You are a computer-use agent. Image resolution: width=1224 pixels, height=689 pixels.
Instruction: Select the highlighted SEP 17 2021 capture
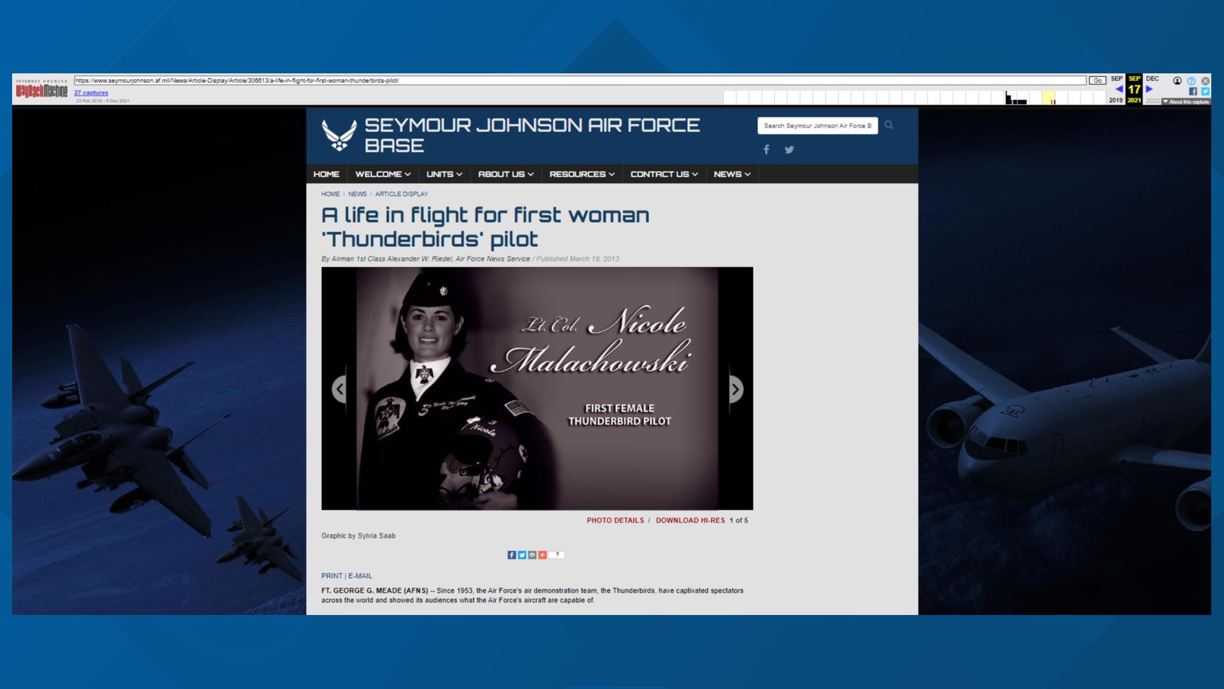pos(1134,90)
